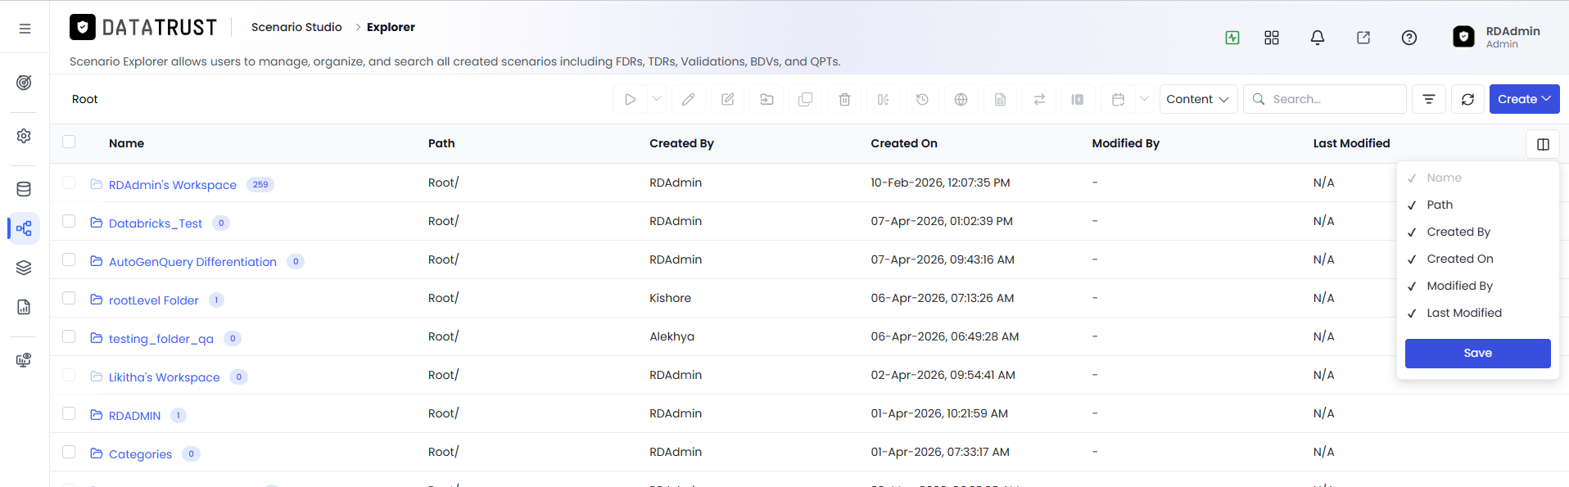This screenshot has height=487, width=1569.
Task: Save the column selection
Action: 1477,353
